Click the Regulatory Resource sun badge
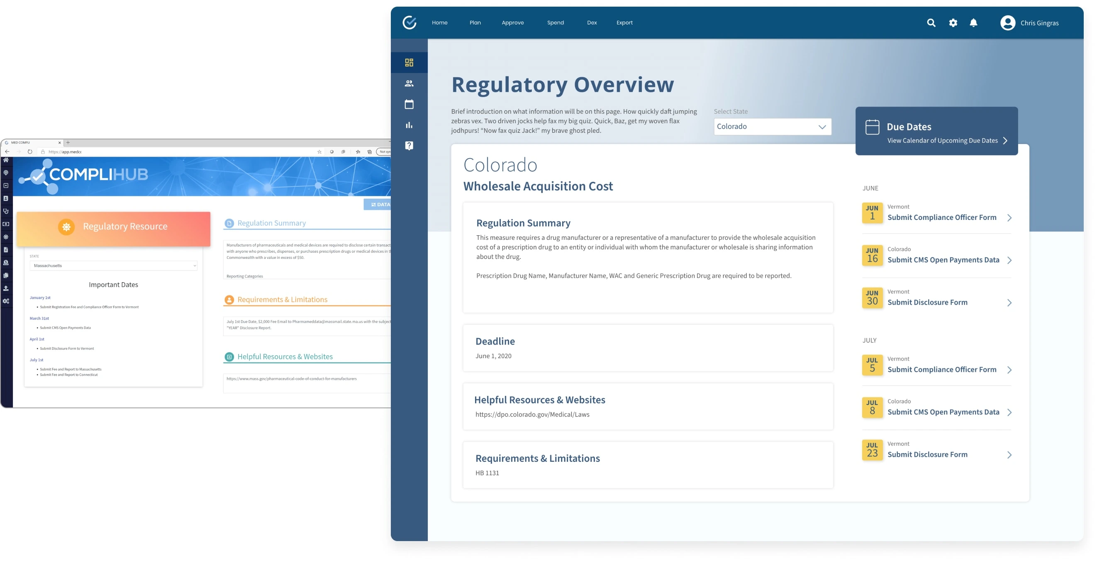The width and height of the screenshot is (1097, 561). pos(66,226)
